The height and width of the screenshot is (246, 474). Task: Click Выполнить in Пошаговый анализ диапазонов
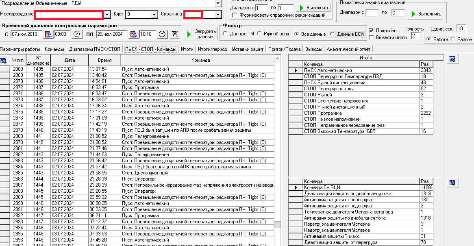click(425, 13)
